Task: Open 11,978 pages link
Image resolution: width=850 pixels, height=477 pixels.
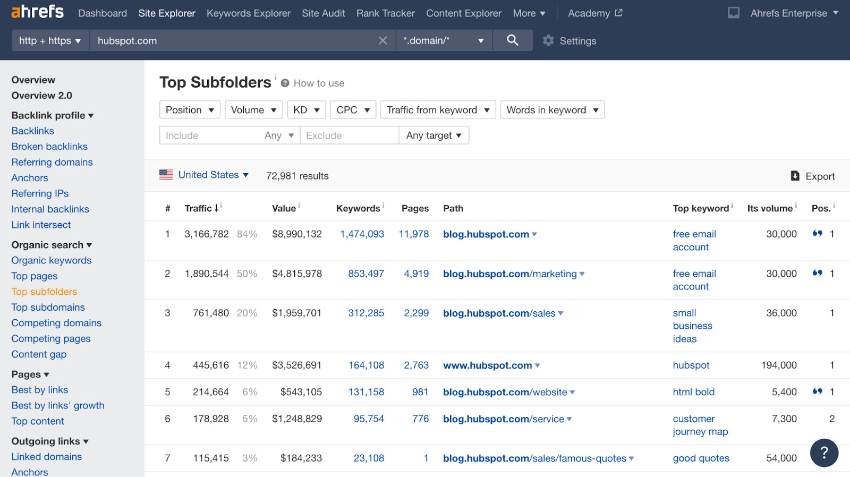Action: [414, 234]
